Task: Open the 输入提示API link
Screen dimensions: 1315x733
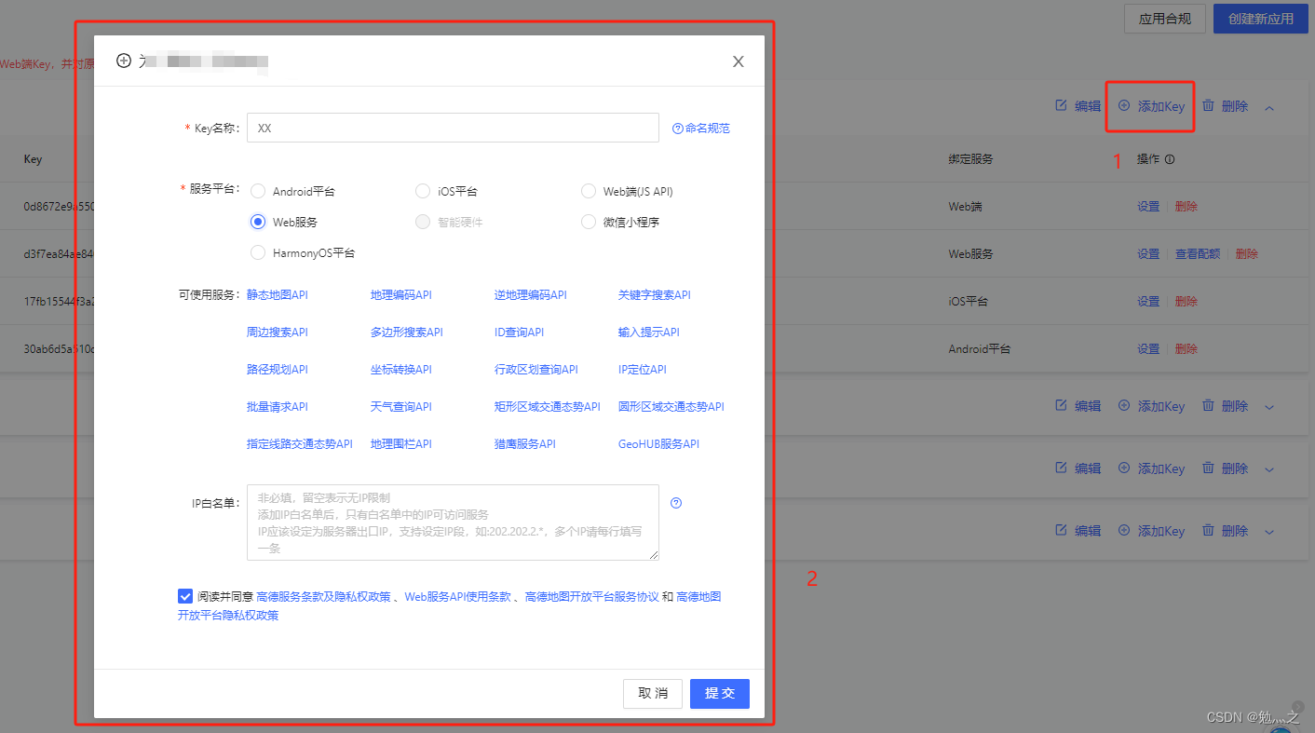Action: click(649, 332)
